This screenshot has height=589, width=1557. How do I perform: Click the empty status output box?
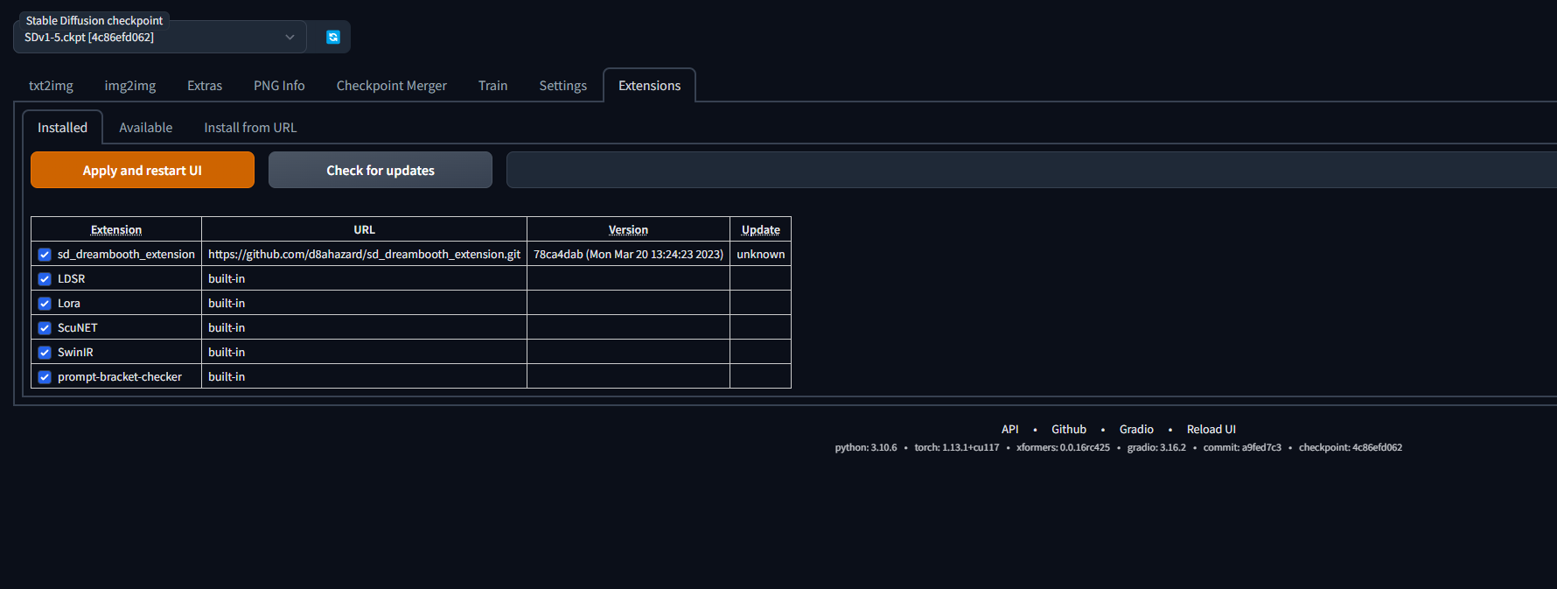click(x=1031, y=170)
